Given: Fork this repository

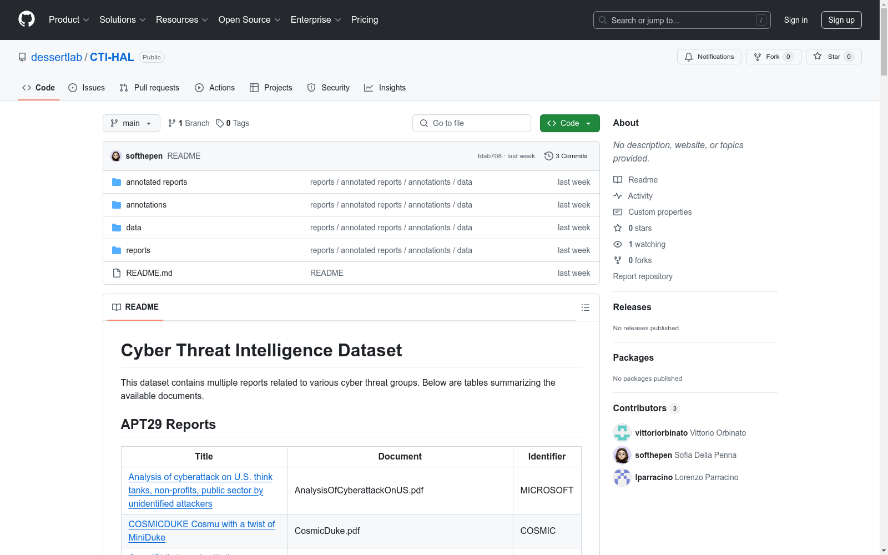Looking at the screenshot, I should [773, 57].
